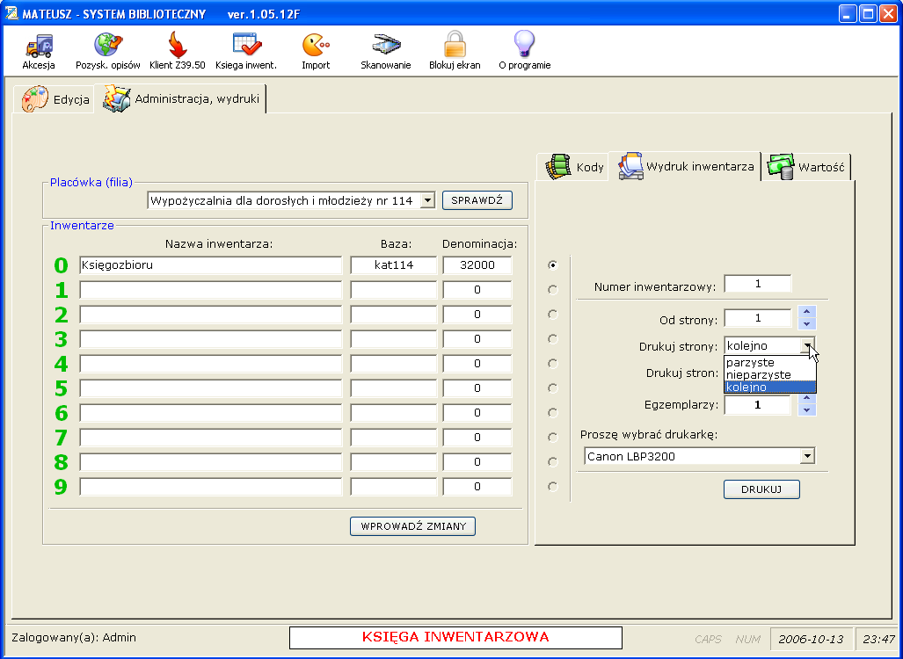The width and height of the screenshot is (903, 659).
Task: Click the time 23:47 in status bar
Action: point(878,639)
